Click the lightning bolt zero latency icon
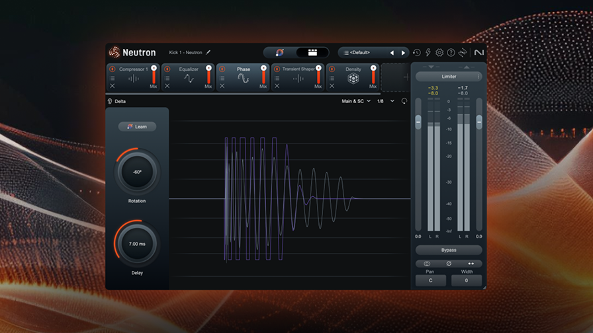593x333 pixels. pyautogui.click(x=428, y=52)
